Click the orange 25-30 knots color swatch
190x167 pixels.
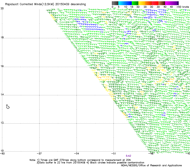tap(148, 3)
